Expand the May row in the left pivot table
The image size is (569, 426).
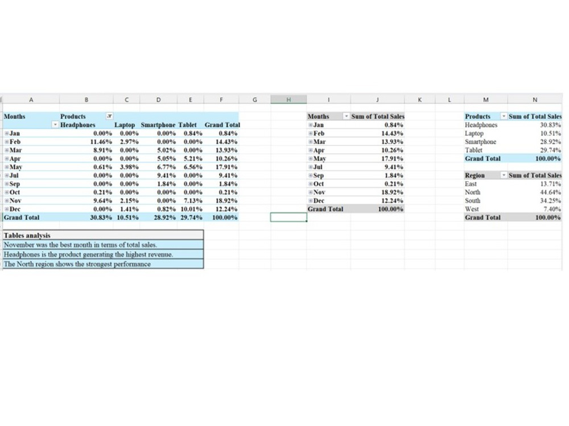[x=6, y=167]
